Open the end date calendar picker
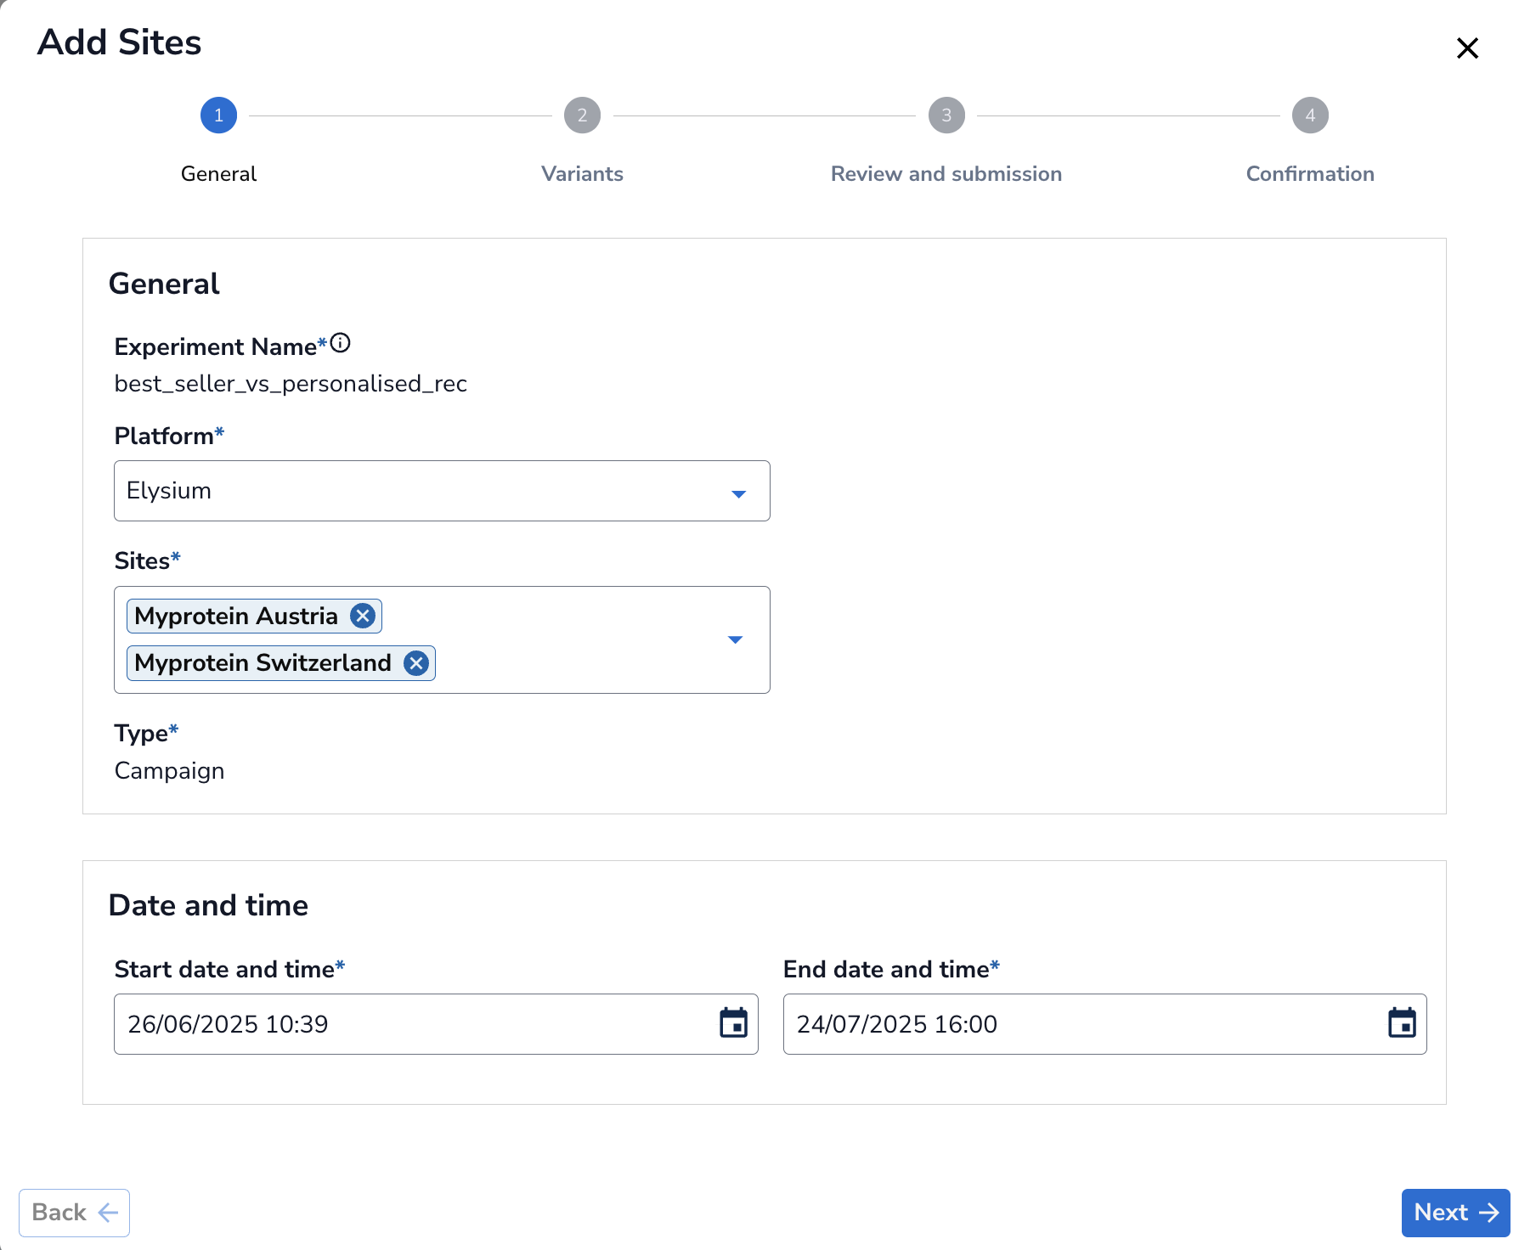Viewport: 1519px width, 1250px height. (x=1402, y=1023)
